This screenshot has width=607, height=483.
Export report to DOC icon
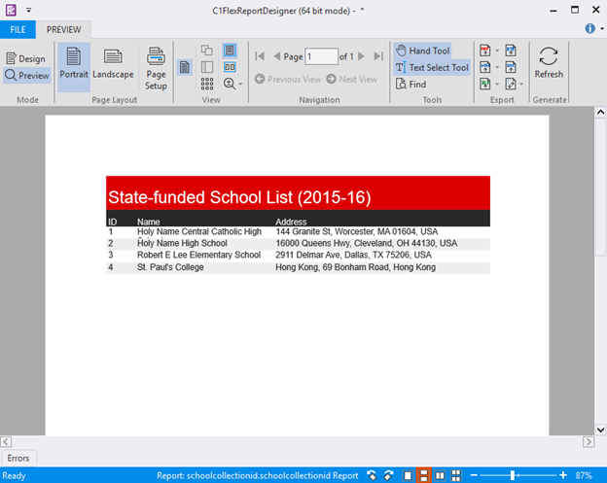(511, 67)
